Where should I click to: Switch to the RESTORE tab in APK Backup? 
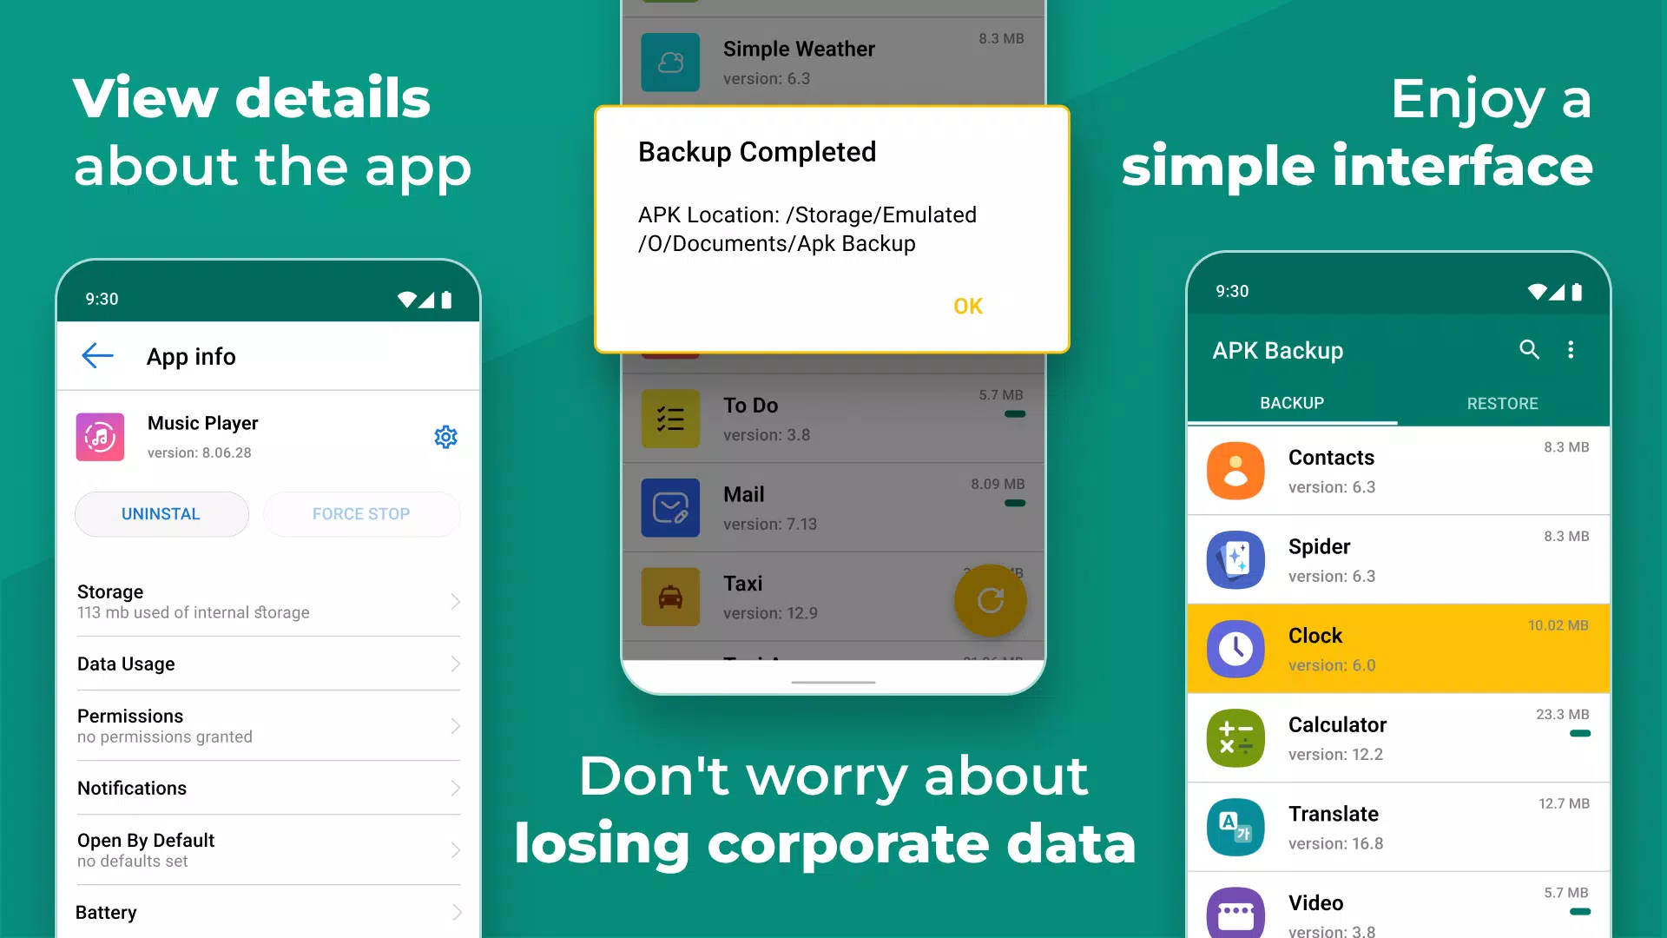click(1499, 403)
